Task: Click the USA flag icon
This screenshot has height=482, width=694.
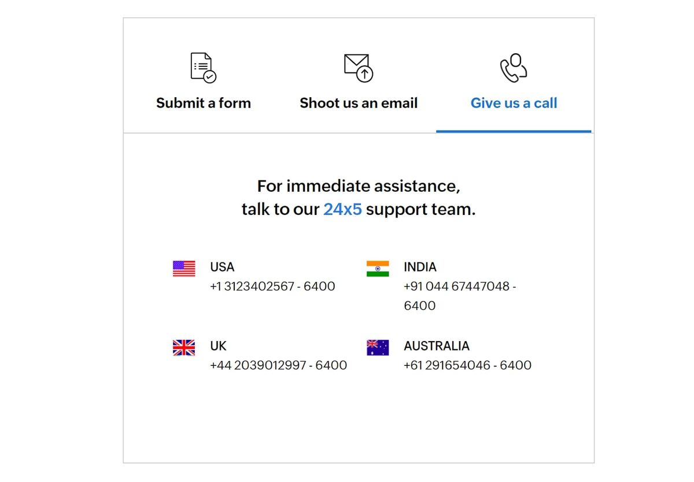Action: pyautogui.click(x=184, y=269)
